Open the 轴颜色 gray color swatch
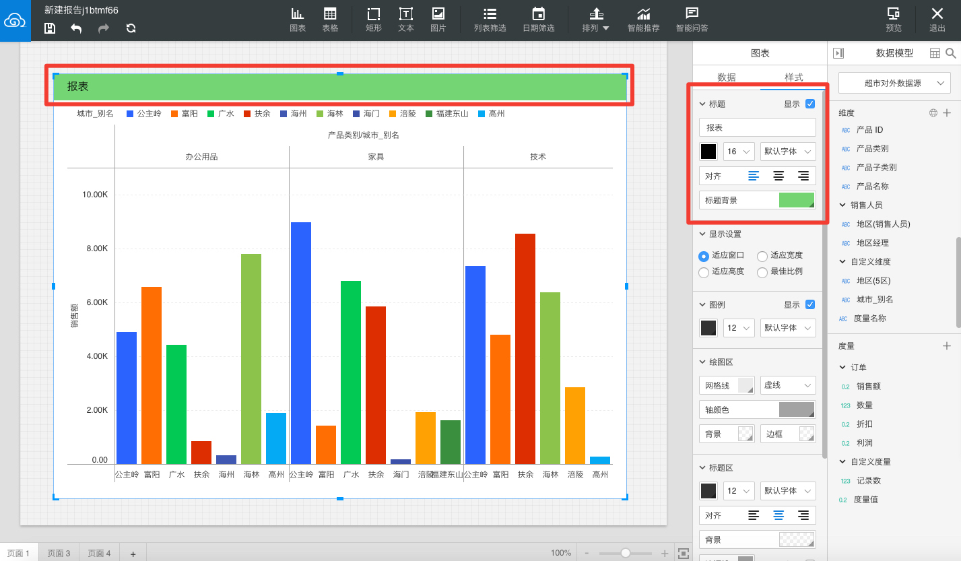The height and width of the screenshot is (561, 961). [x=797, y=409]
